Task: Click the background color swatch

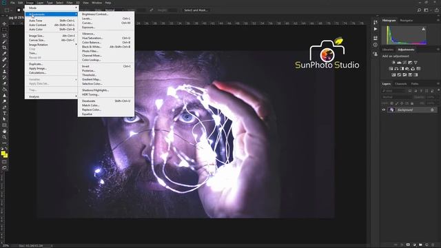Action: pyautogui.click(x=6, y=156)
